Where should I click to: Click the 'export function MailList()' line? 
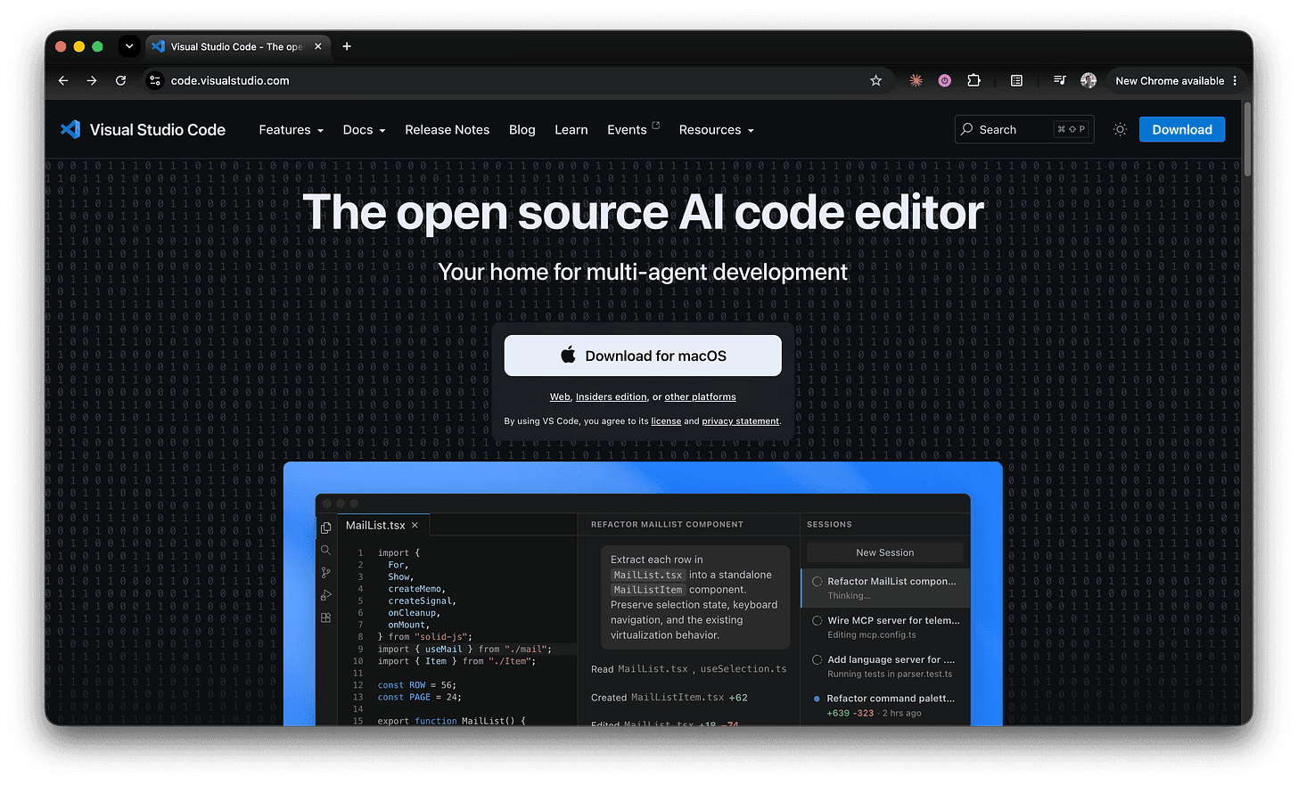click(x=451, y=721)
